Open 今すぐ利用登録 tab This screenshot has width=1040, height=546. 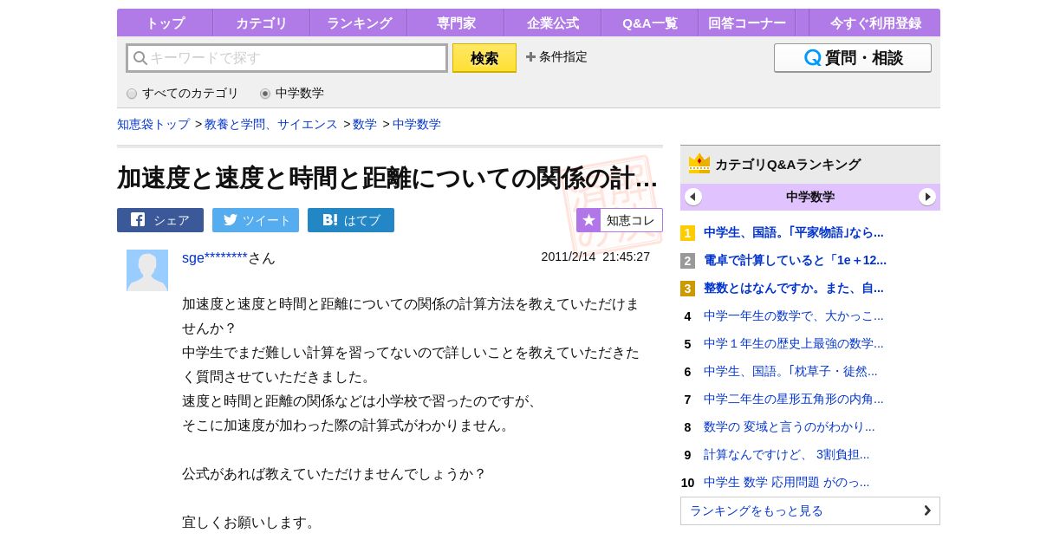point(874,23)
